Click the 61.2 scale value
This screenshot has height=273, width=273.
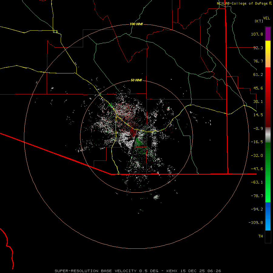(258, 75)
